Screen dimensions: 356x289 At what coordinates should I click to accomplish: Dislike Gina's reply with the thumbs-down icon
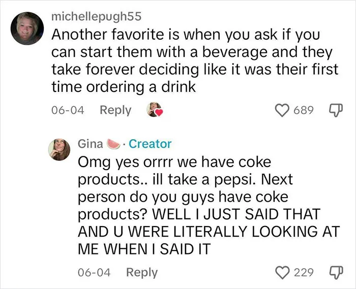tap(336, 272)
